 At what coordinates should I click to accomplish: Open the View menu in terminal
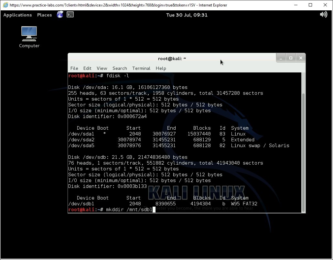coord(102,68)
